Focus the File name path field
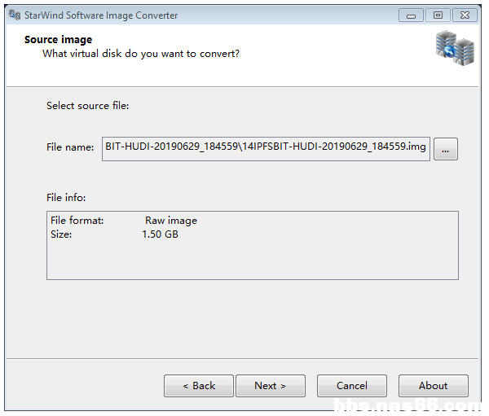 click(266, 148)
